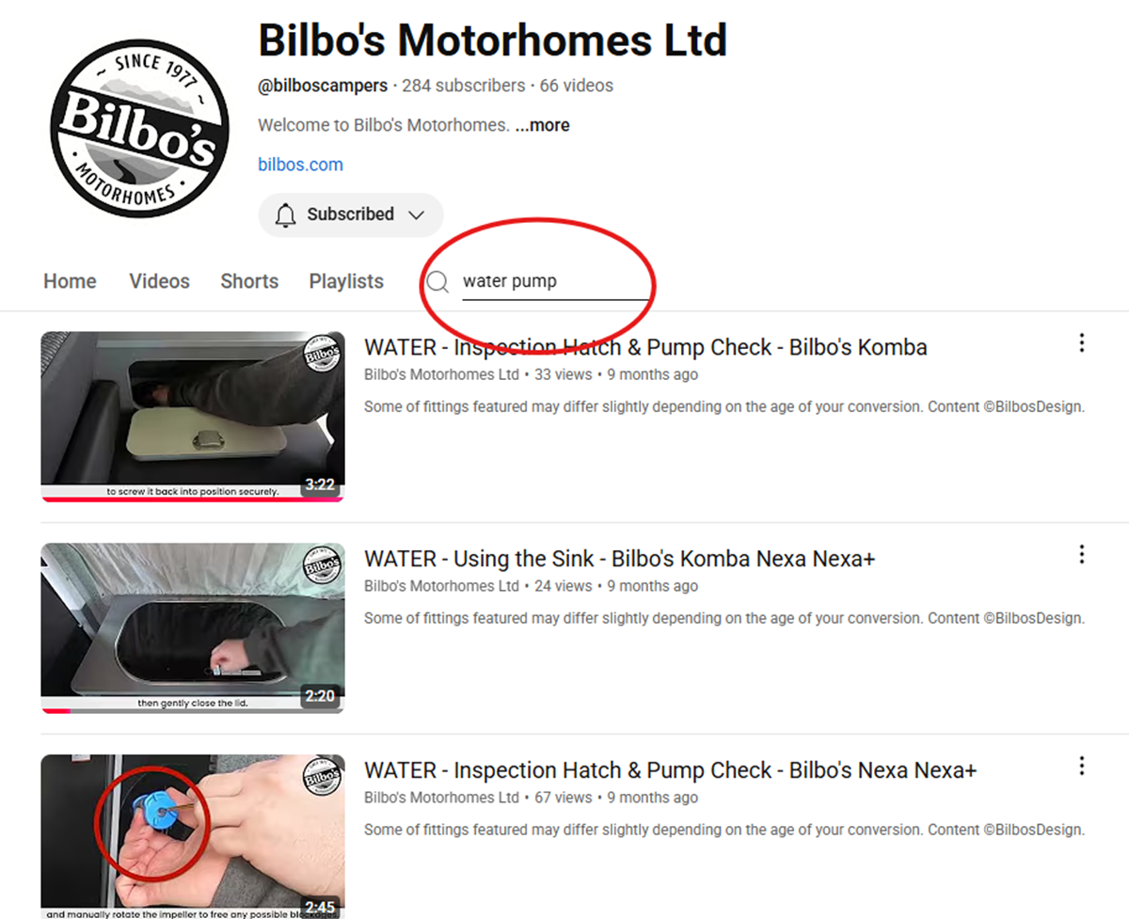The width and height of the screenshot is (1129, 919).
Task: Expand the Subscribed dropdown chevron
Action: [416, 214]
